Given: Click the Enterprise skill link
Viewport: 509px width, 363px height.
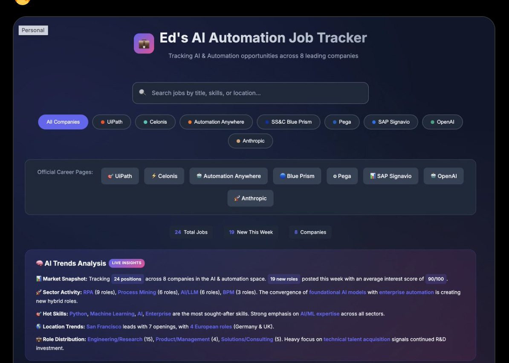Looking at the screenshot, I should tap(158, 314).
